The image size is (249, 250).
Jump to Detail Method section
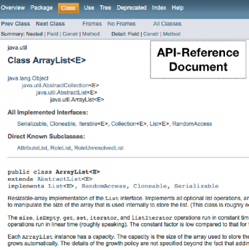point(172,34)
